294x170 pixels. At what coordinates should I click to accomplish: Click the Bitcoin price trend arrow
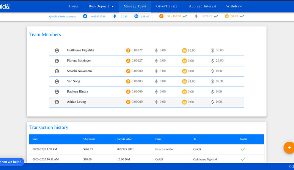point(185,16)
